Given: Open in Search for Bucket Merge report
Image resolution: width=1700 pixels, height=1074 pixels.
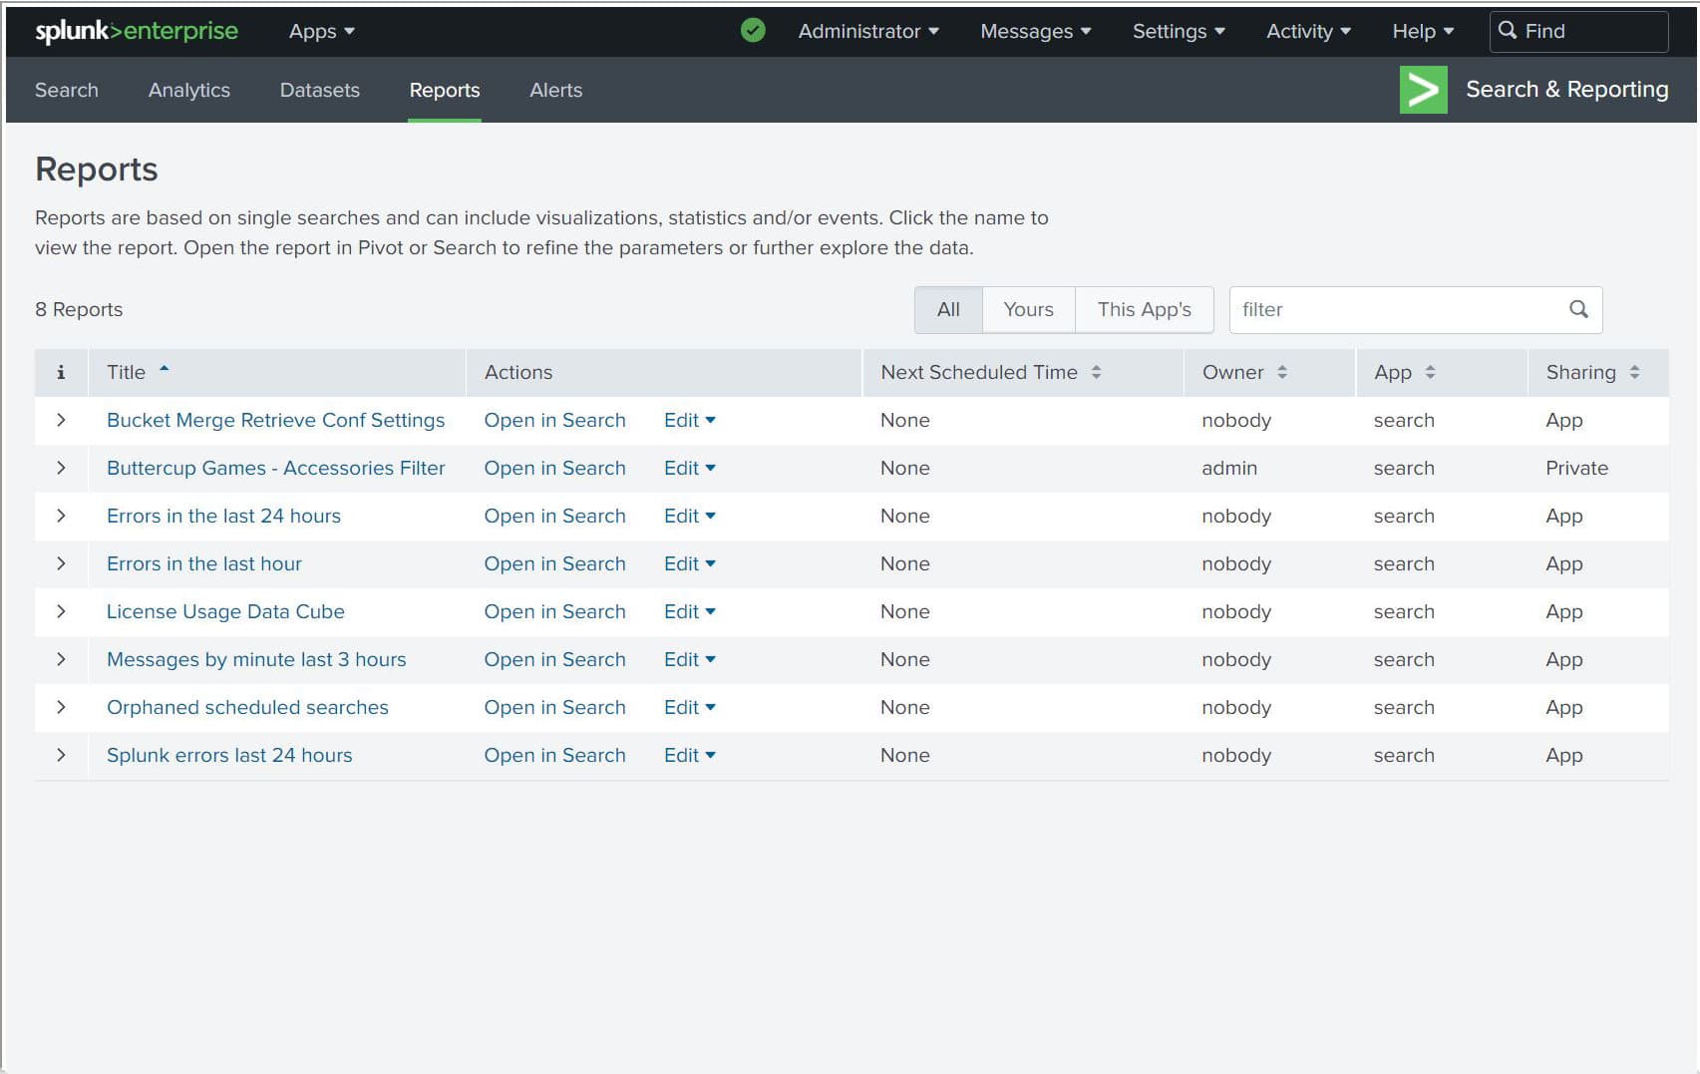Looking at the screenshot, I should pos(555,420).
